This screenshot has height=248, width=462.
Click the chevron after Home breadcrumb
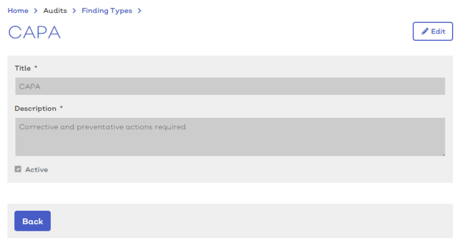coord(35,11)
